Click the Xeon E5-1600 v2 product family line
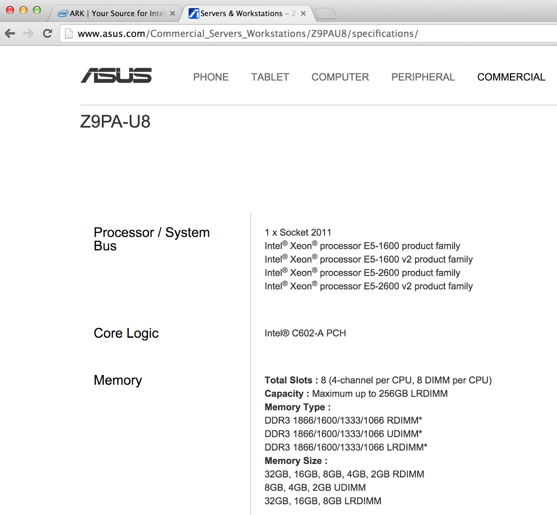Image resolution: width=557 pixels, height=515 pixels. pos(369,259)
